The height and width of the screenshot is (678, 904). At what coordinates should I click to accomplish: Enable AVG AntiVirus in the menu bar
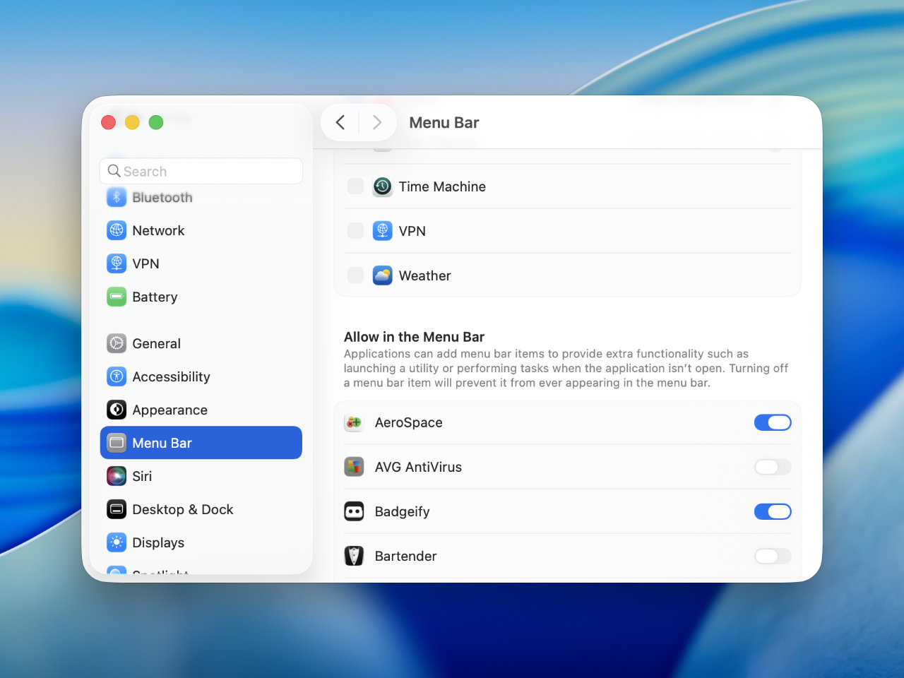tap(772, 467)
